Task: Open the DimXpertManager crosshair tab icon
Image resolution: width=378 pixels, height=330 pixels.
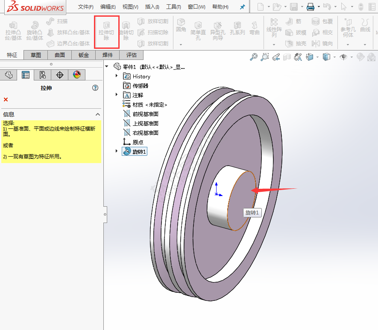Action: 59,75
